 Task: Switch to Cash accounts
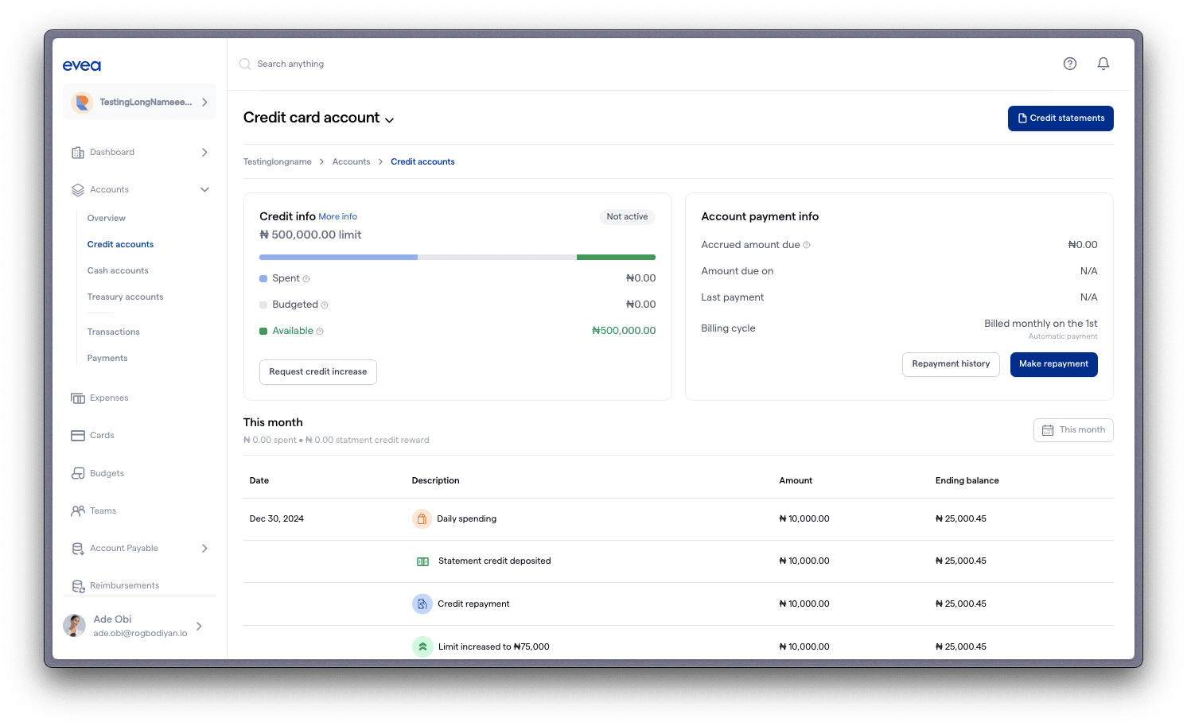[x=117, y=270]
